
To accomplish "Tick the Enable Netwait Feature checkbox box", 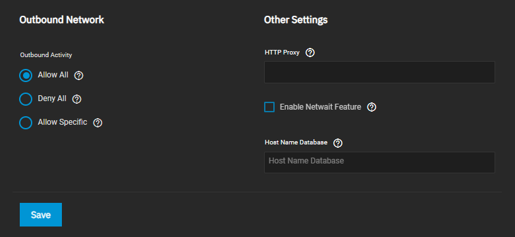I will (x=269, y=107).
